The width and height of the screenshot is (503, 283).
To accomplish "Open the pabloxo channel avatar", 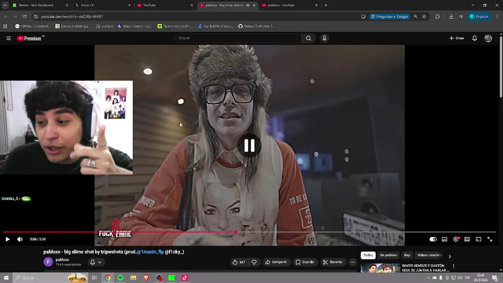I will 48,262.
